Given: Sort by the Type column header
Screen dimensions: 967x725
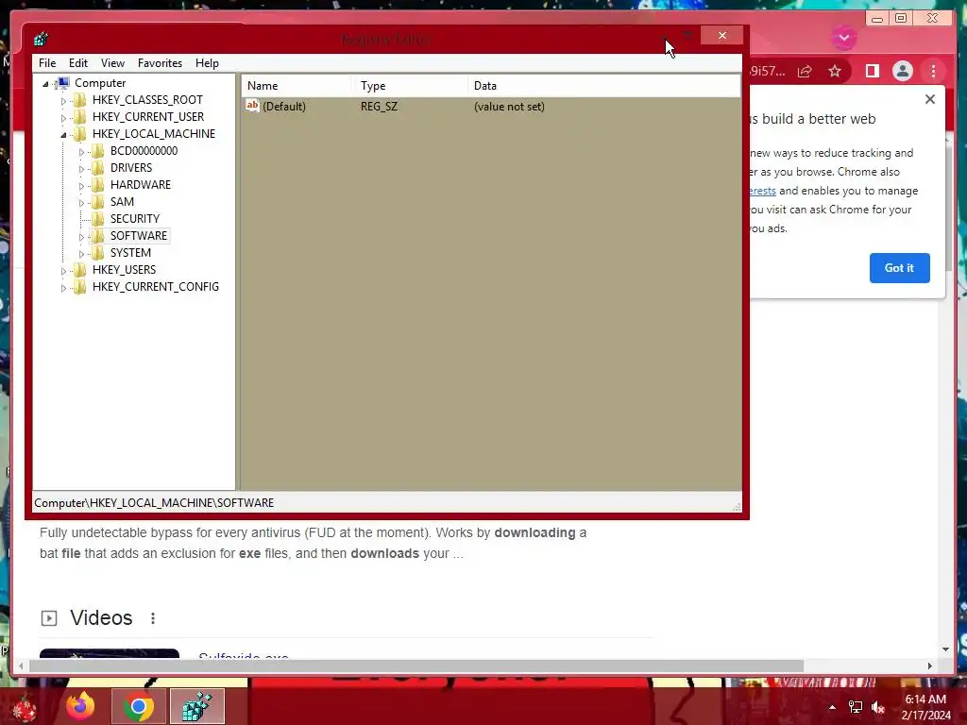Looking at the screenshot, I should point(410,86).
